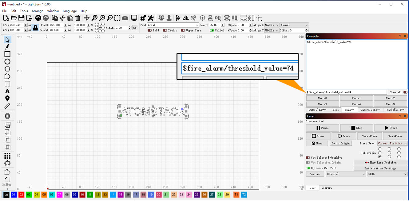Select the Position Marker pin tool
Image resolution: width=409 pixels, height=201 pixels.
pyautogui.click(x=7, y=99)
